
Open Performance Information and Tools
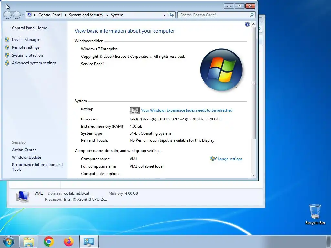(37, 167)
